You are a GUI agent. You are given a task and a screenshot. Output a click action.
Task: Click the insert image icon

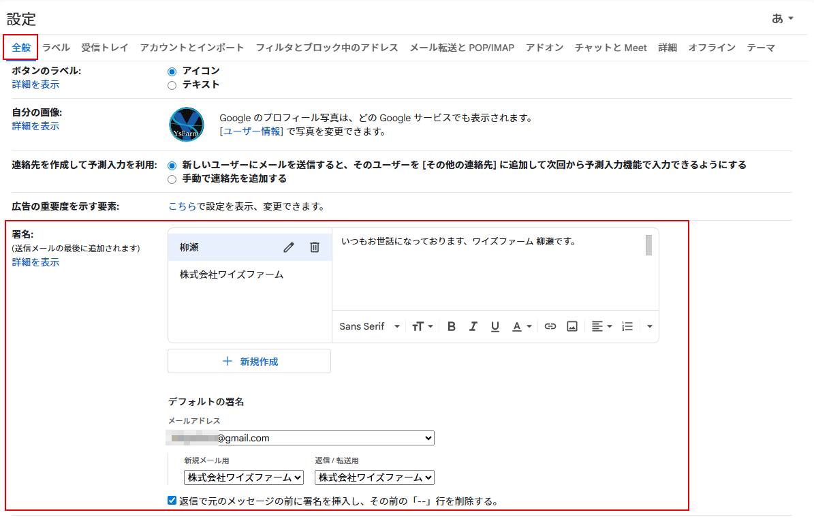click(x=572, y=327)
